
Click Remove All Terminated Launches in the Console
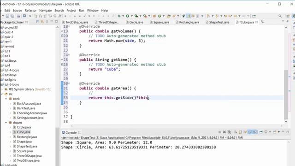point(229,132)
